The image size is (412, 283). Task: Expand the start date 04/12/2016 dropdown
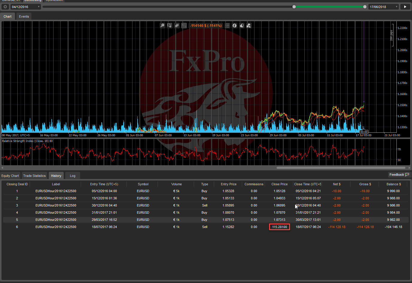(x=39, y=7)
